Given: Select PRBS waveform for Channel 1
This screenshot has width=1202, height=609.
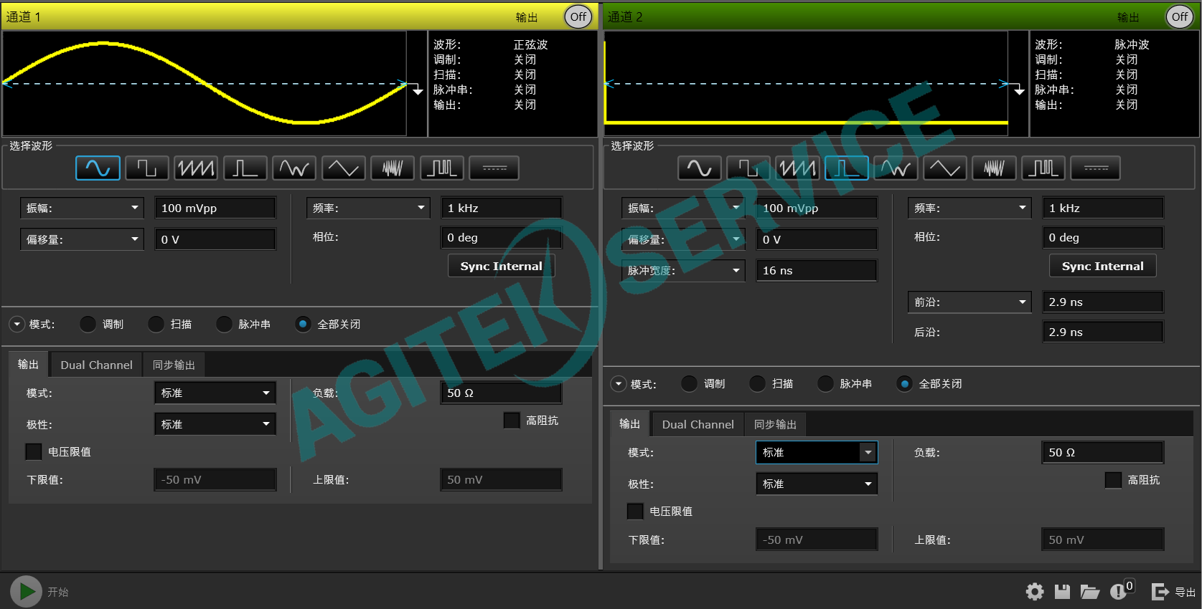Looking at the screenshot, I should click(442, 168).
